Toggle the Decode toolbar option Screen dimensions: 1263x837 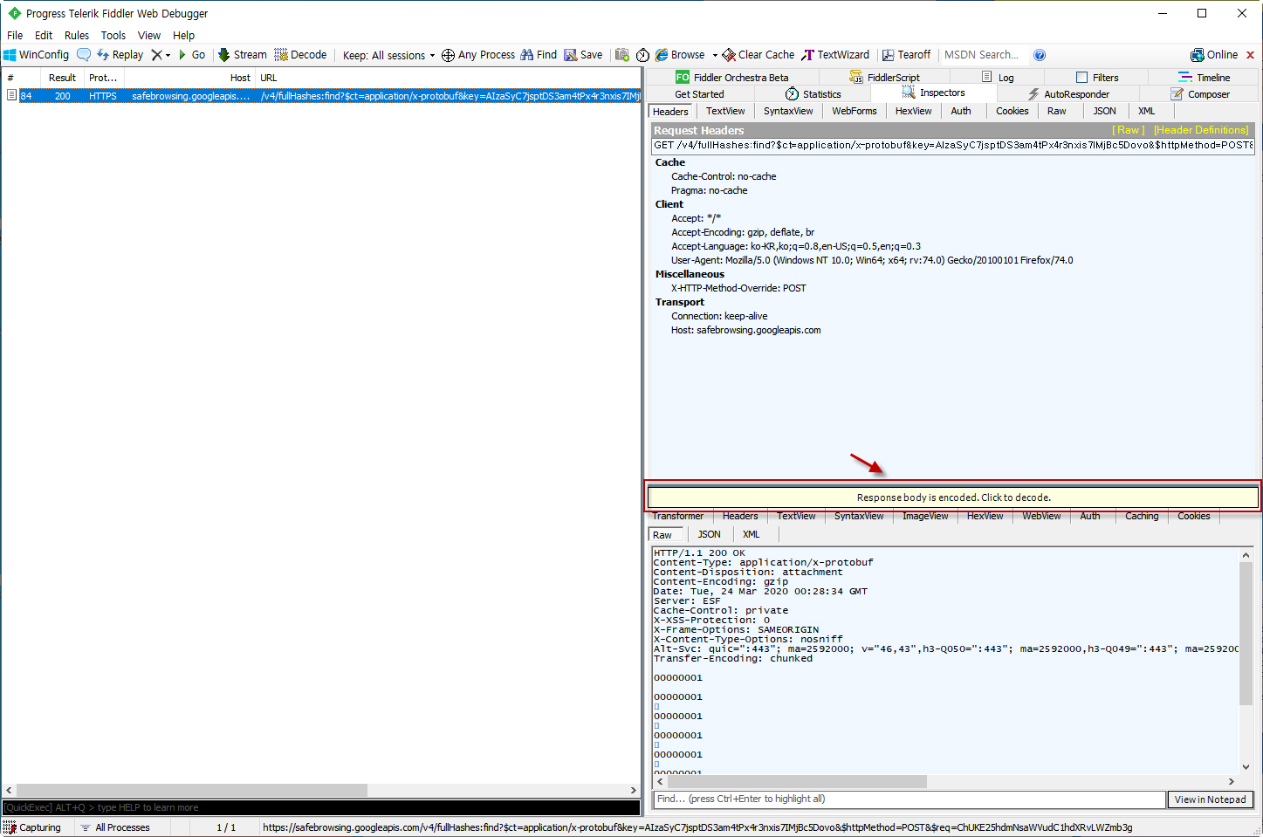(x=300, y=54)
